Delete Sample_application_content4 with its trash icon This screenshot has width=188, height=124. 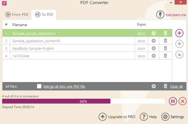[165, 41]
